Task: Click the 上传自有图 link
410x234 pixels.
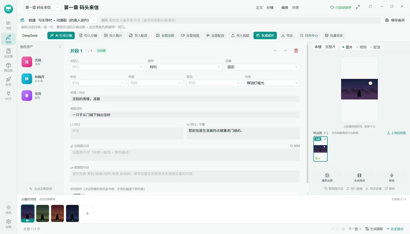Action: (x=396, y=133)
